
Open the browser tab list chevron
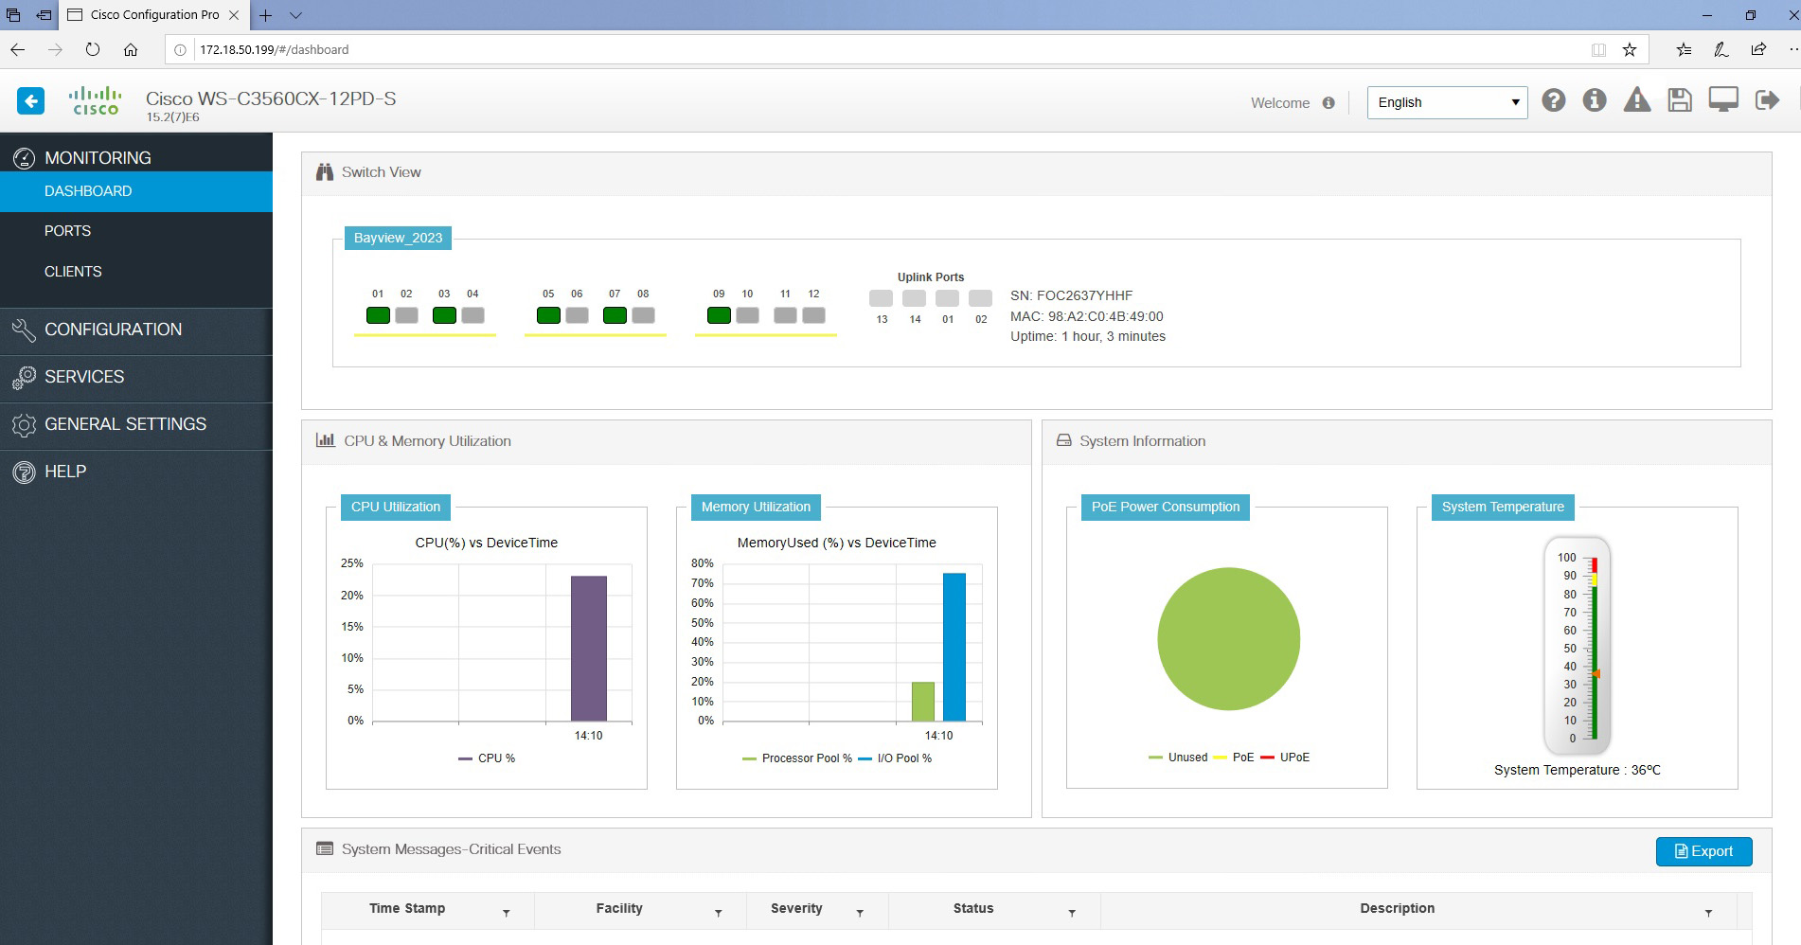coord(295,15)
